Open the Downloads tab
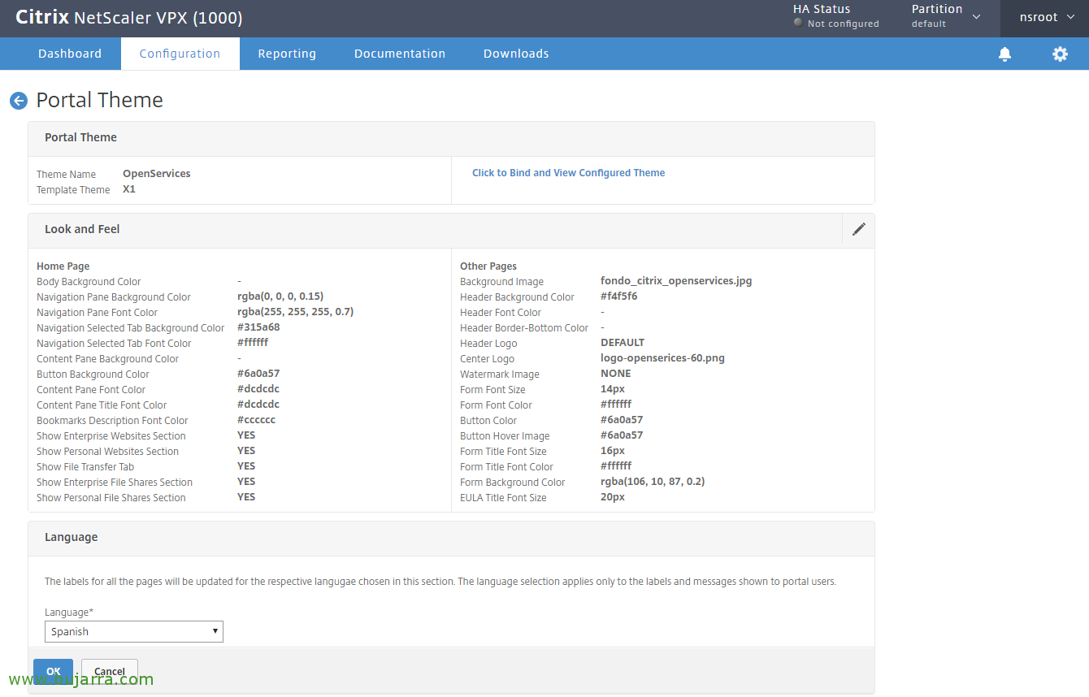This screenshot has width=1089, height=697. (516, 54)
